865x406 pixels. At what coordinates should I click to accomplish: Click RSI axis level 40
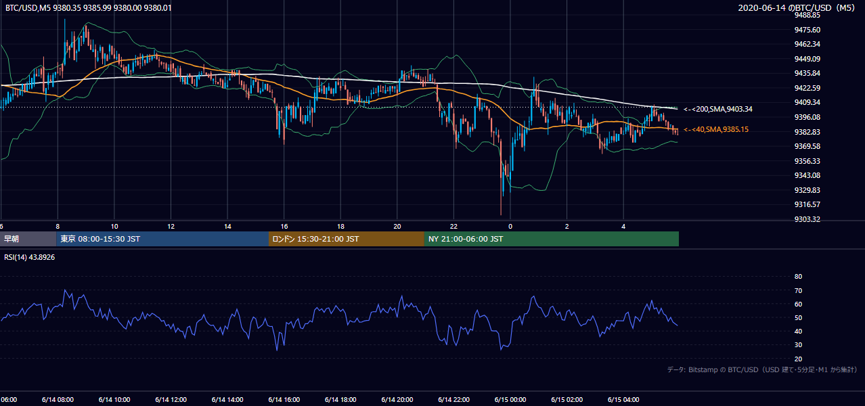click(x=798, y=331)
